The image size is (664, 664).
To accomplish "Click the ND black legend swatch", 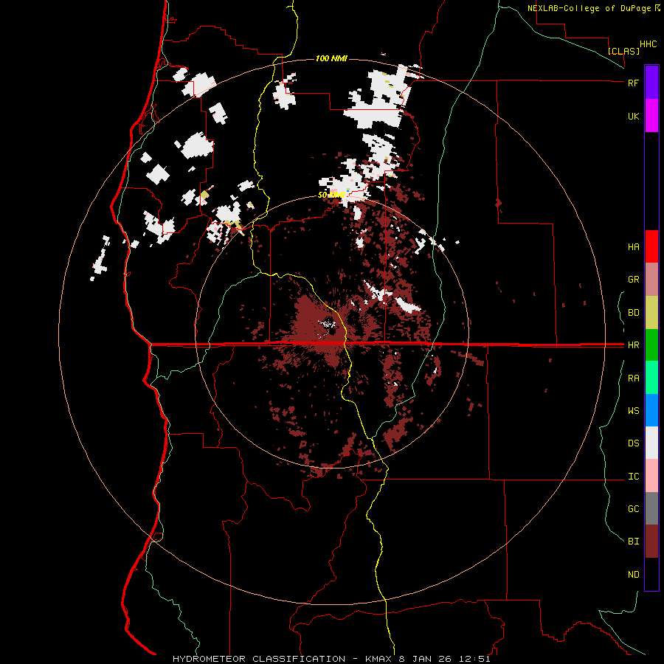I will tap(651, 574).
